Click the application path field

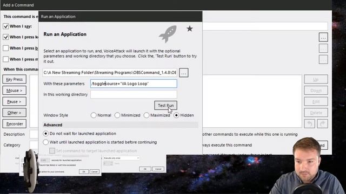[x=110, y=73]
